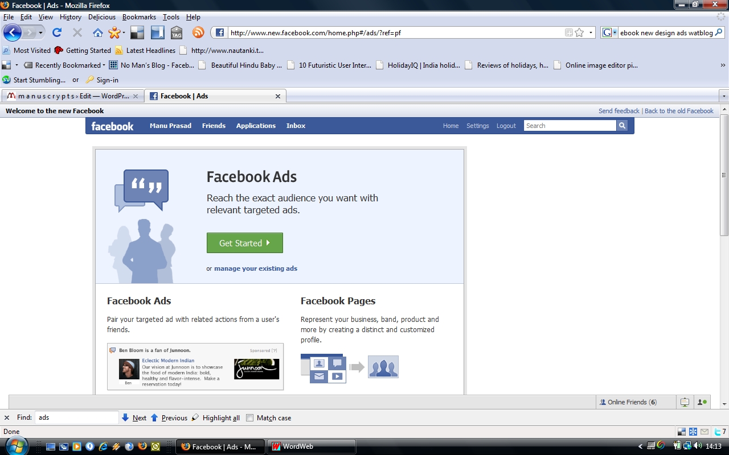Click the Facebook search magnifier button

point(622,126)
